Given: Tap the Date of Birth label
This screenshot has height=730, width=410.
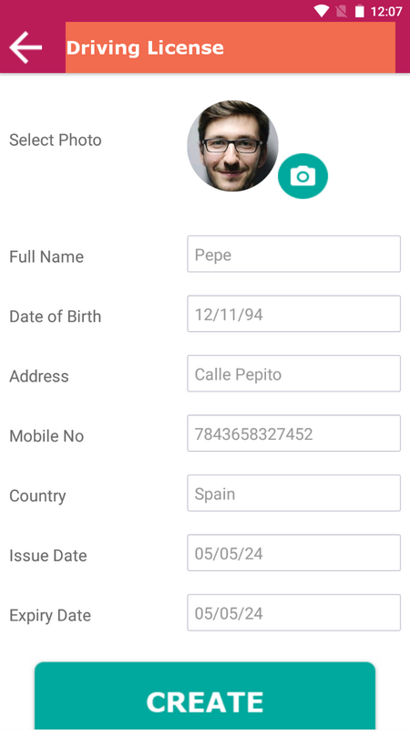Looking at the screenshot, I should coord(56,317).
